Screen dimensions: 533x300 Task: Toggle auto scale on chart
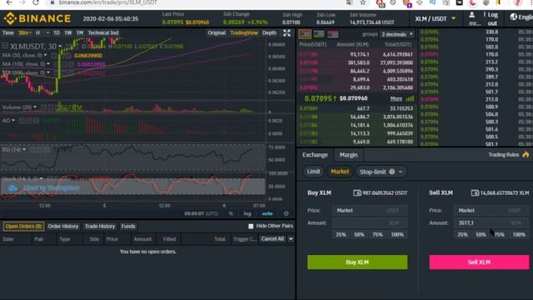click(267, 213)
